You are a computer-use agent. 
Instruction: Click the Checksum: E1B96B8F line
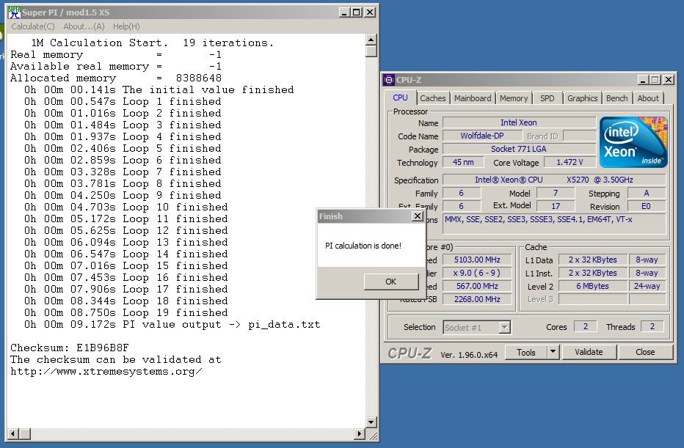click(70, 348)
